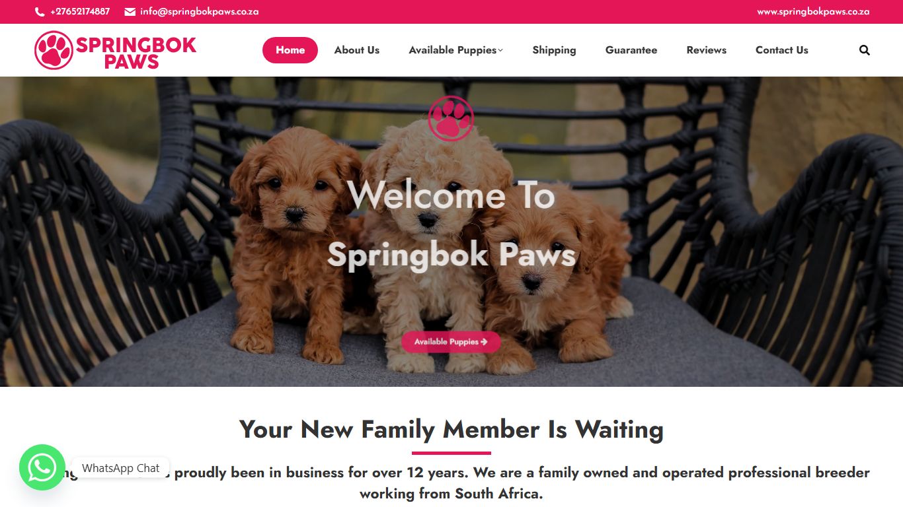Click the info@springbokpaws.co.za email link

click(199, 12)
